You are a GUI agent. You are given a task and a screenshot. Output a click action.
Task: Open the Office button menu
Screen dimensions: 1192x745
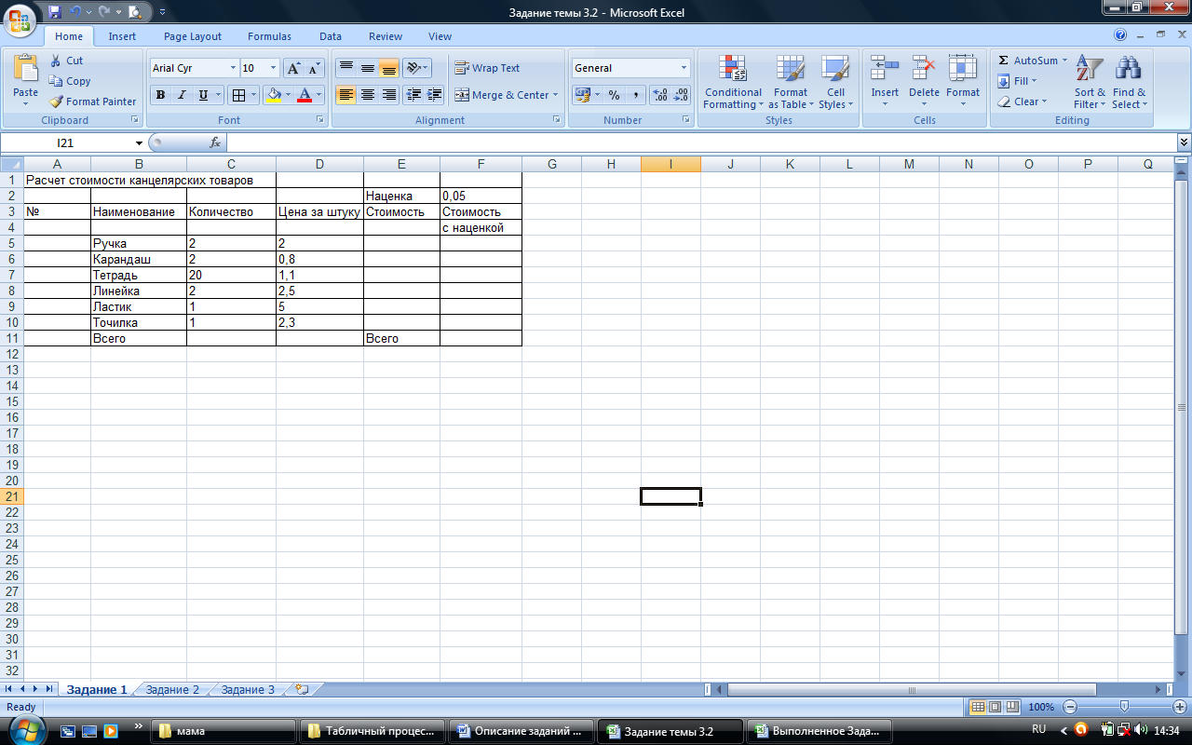(20, 20)
